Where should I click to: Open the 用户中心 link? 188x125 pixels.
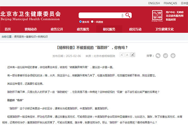(170, 12)
